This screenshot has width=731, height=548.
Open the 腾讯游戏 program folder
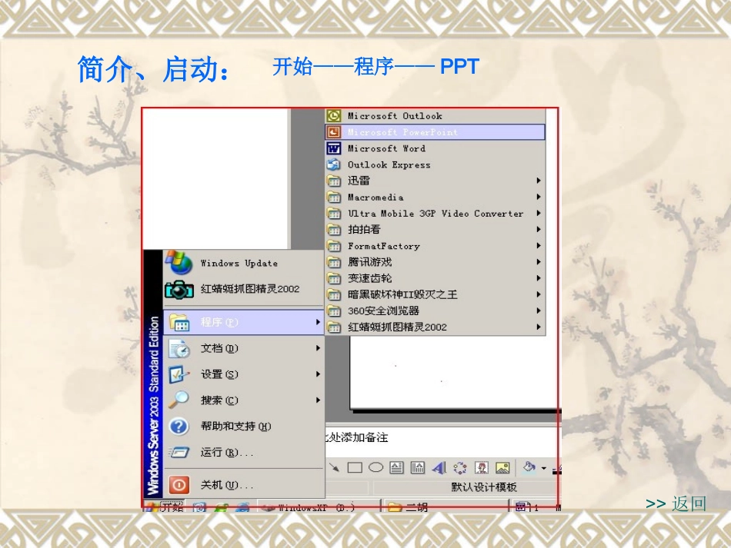[435, 262]
